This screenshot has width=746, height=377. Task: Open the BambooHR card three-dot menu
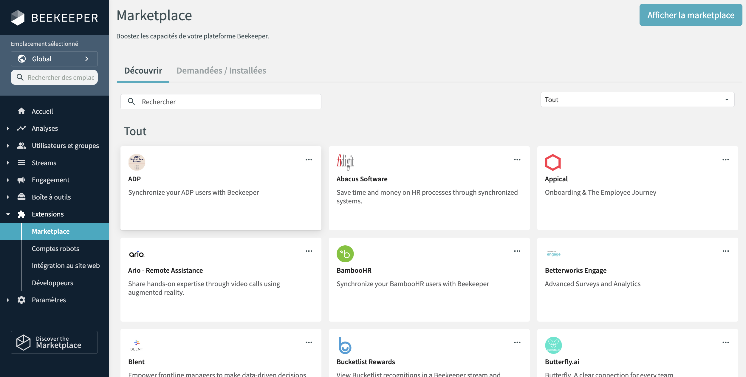coord(517,251)
